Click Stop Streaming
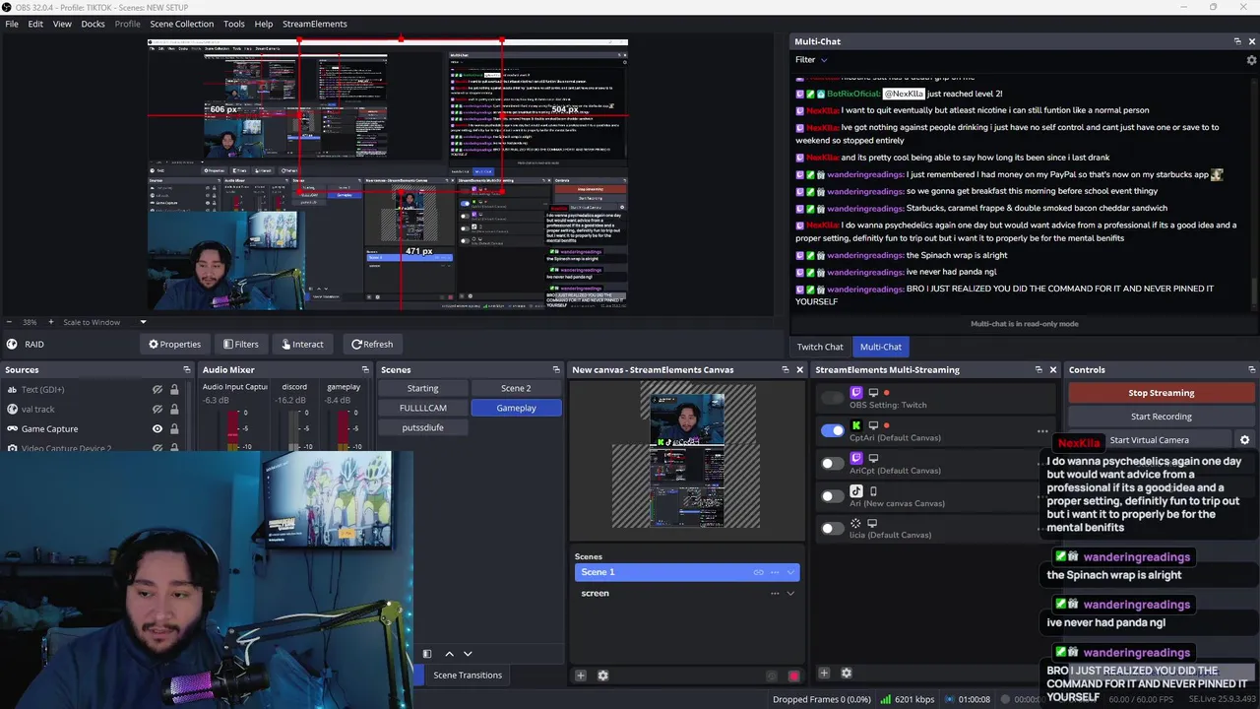This screenshot has width=1260, height=709. click(1161, 393)
